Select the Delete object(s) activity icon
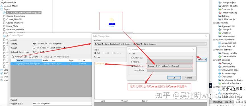This screenshot has height=106, width=246. [220, 13]
